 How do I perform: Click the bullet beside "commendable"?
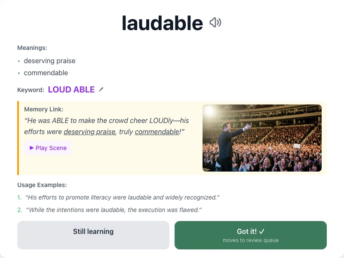coord(19,73)
